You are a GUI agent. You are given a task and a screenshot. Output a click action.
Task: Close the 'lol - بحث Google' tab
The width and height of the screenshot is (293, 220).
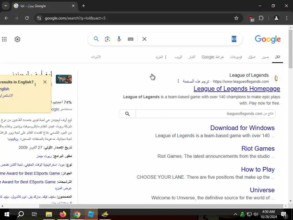(x=73, y=6)
